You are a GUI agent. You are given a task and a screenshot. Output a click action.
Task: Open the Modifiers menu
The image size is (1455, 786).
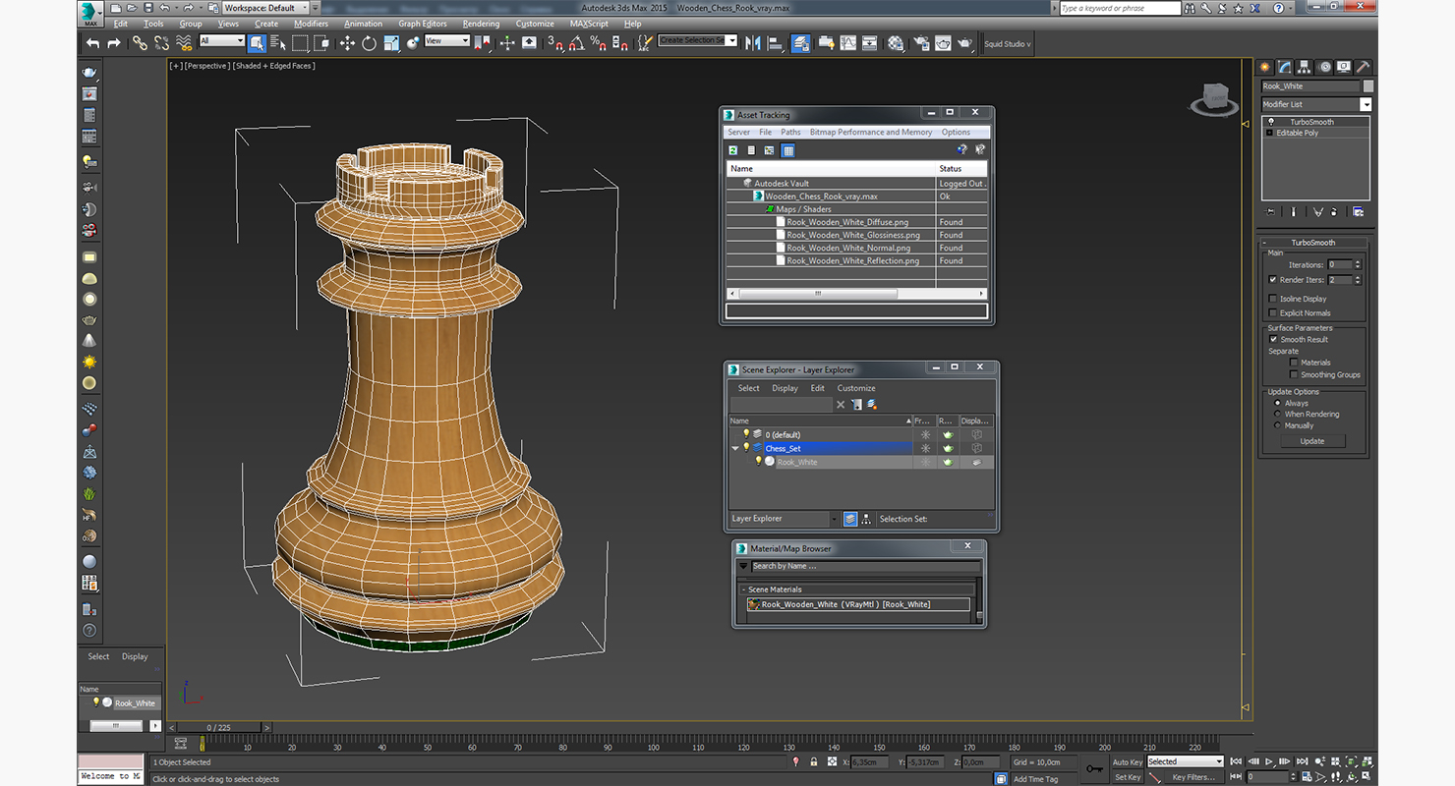click(x=311, y=24)
